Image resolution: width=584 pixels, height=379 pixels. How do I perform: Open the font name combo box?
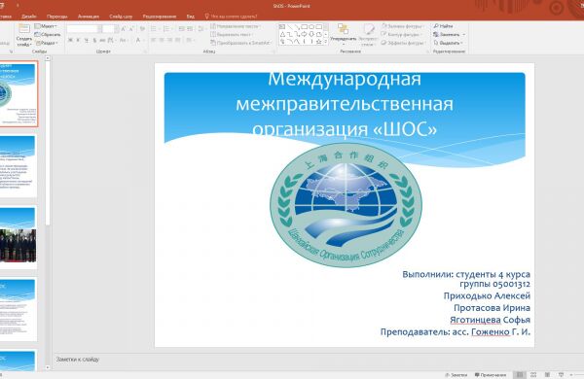(x=84, y=28)
